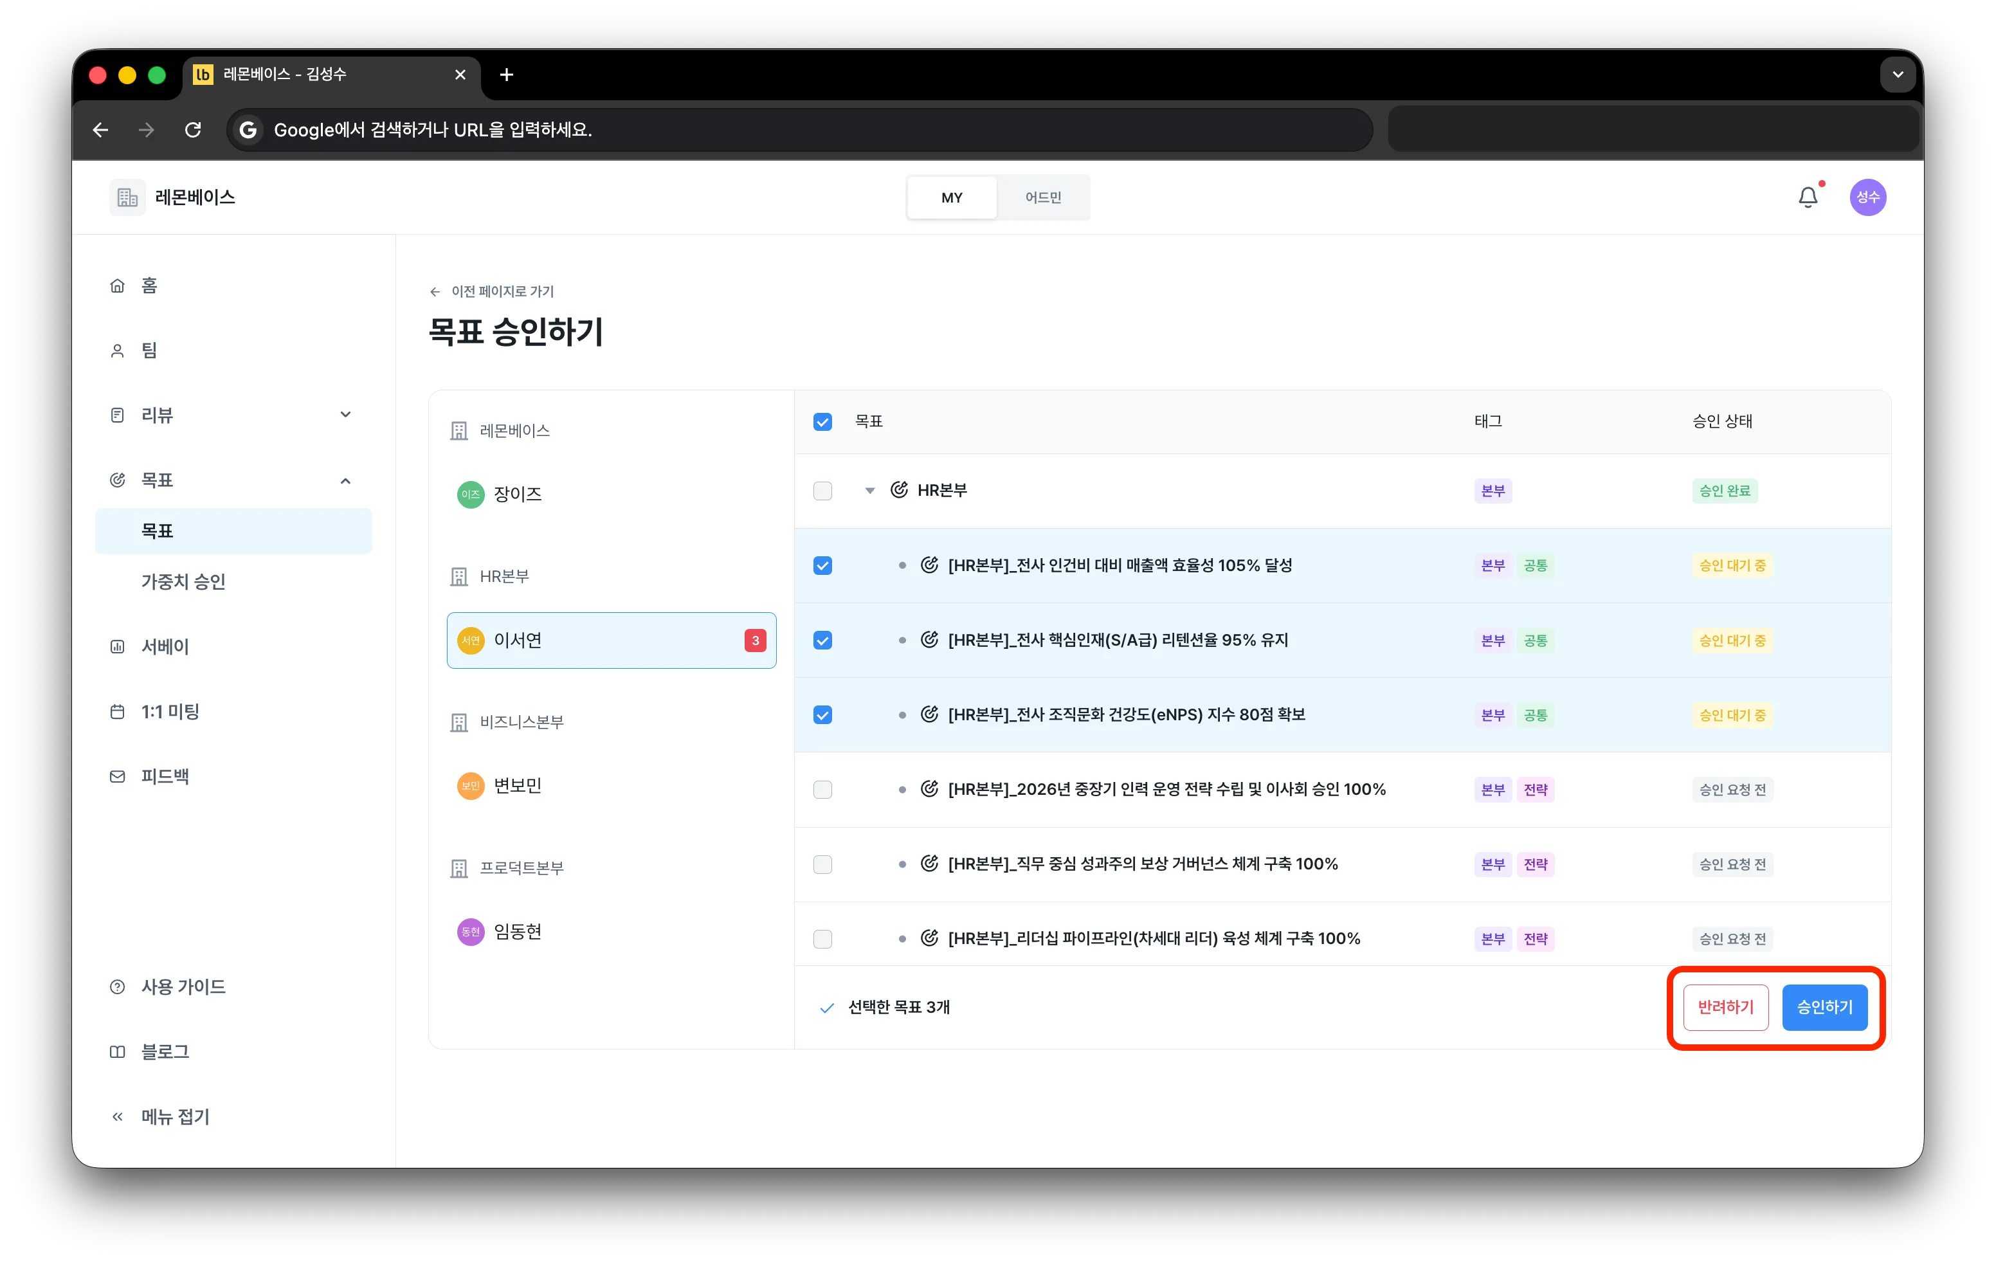Uncheck the 핵심인재(S/A급) 리텐션율 goal

pyautogui.click(x=822, y=640)
